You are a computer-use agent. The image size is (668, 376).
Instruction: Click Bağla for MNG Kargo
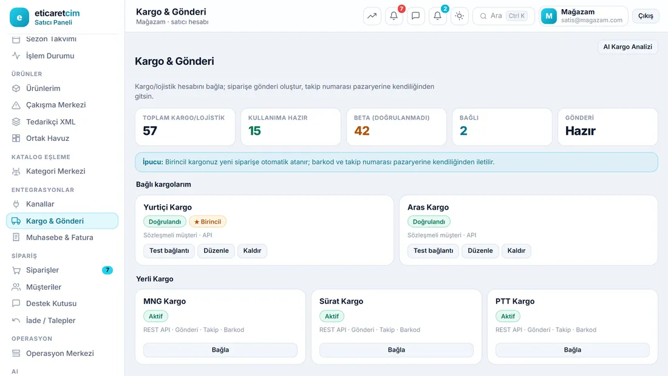point(220,350)
